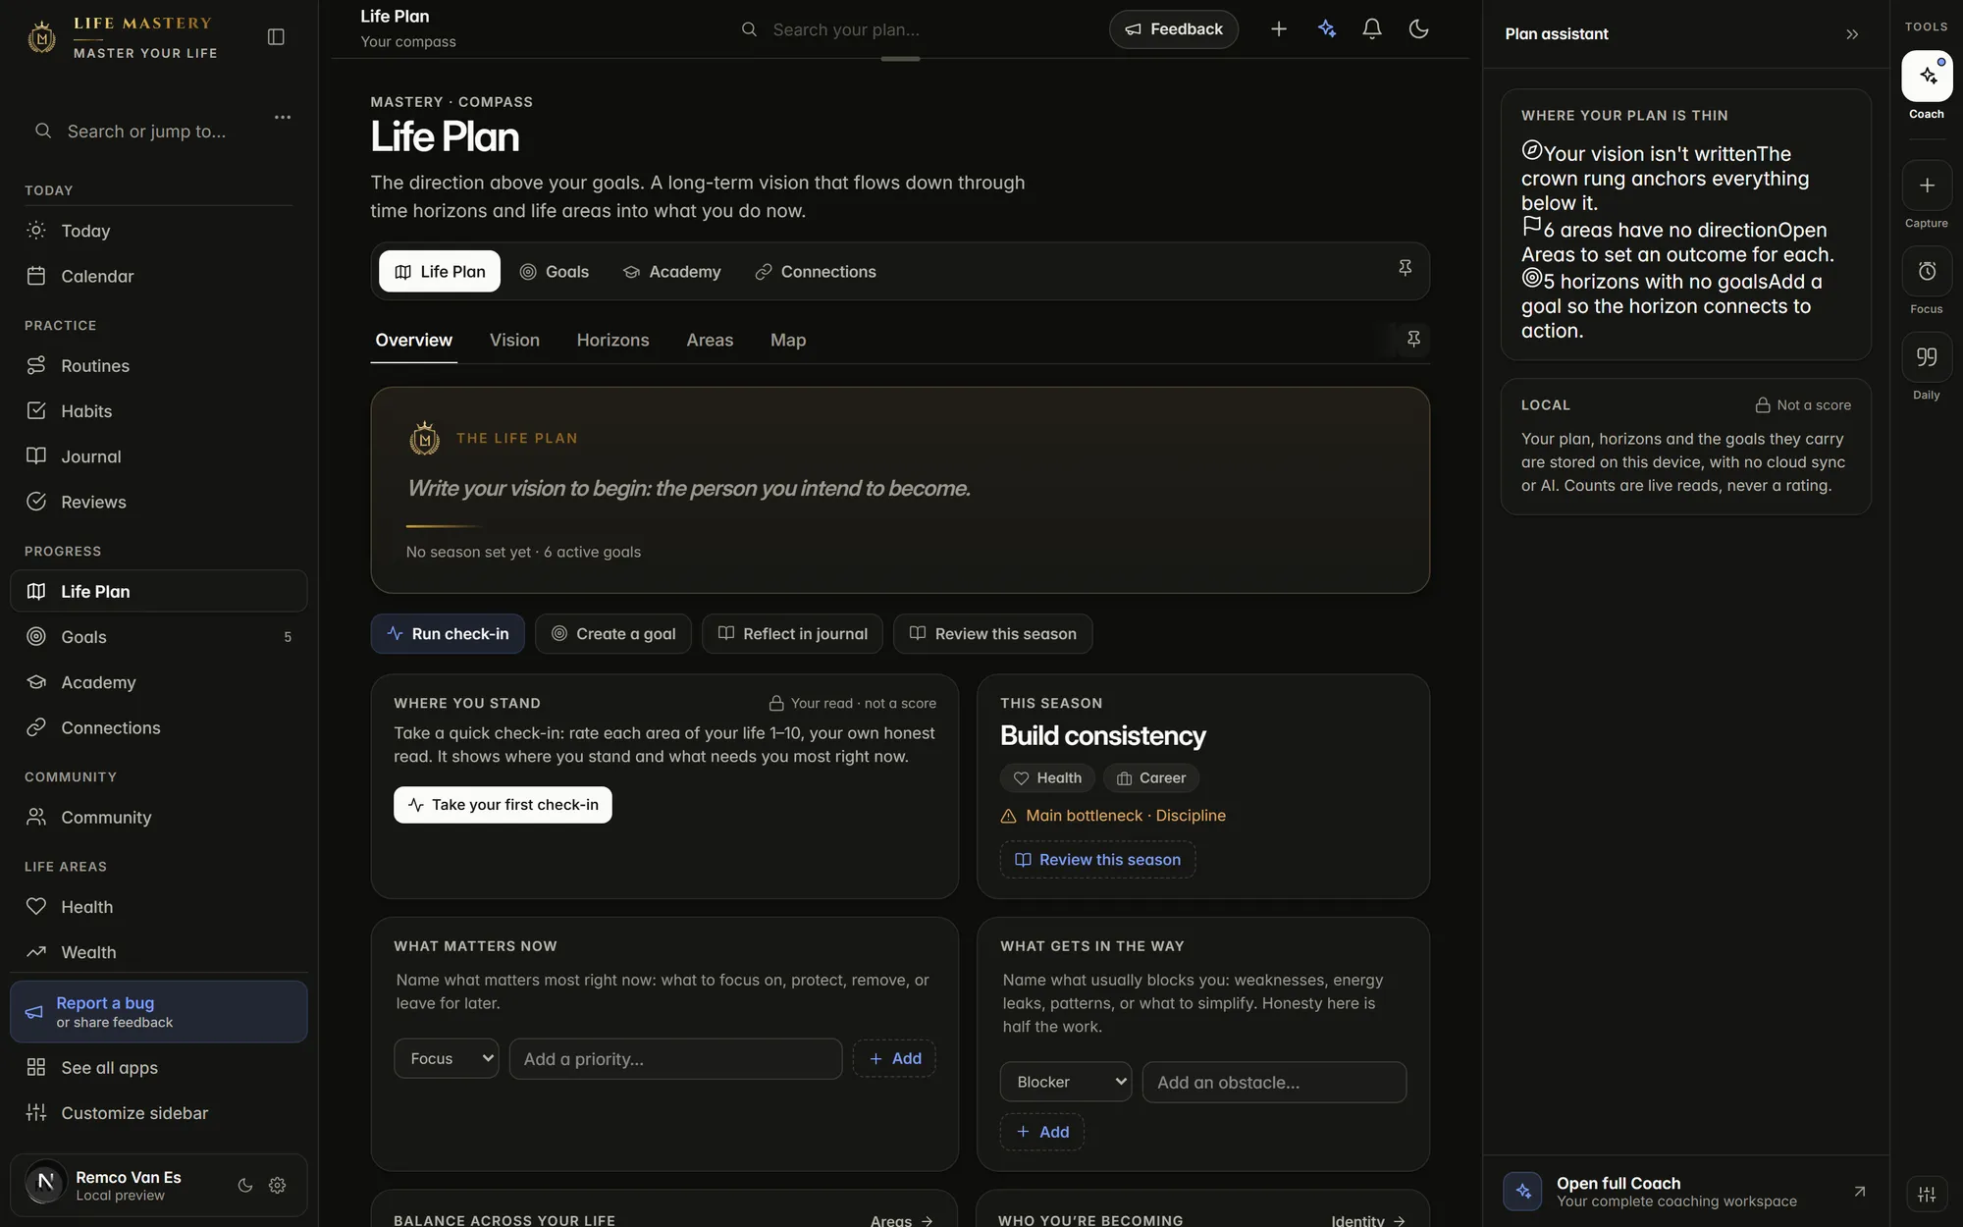Click Reflect in journal button
Image resolution: width=1963 pixels, height=1227 pixels.
tap(792, 634)
